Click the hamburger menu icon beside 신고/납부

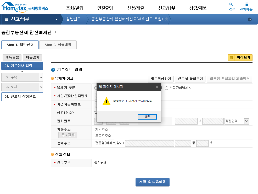click(7, 19)
